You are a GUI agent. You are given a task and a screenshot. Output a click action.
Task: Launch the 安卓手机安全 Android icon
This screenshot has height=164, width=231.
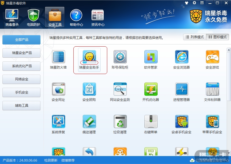[182, 121]
